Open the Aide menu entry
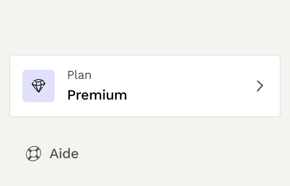The width and height of the screenshot is (290, 186). (52, 154)
